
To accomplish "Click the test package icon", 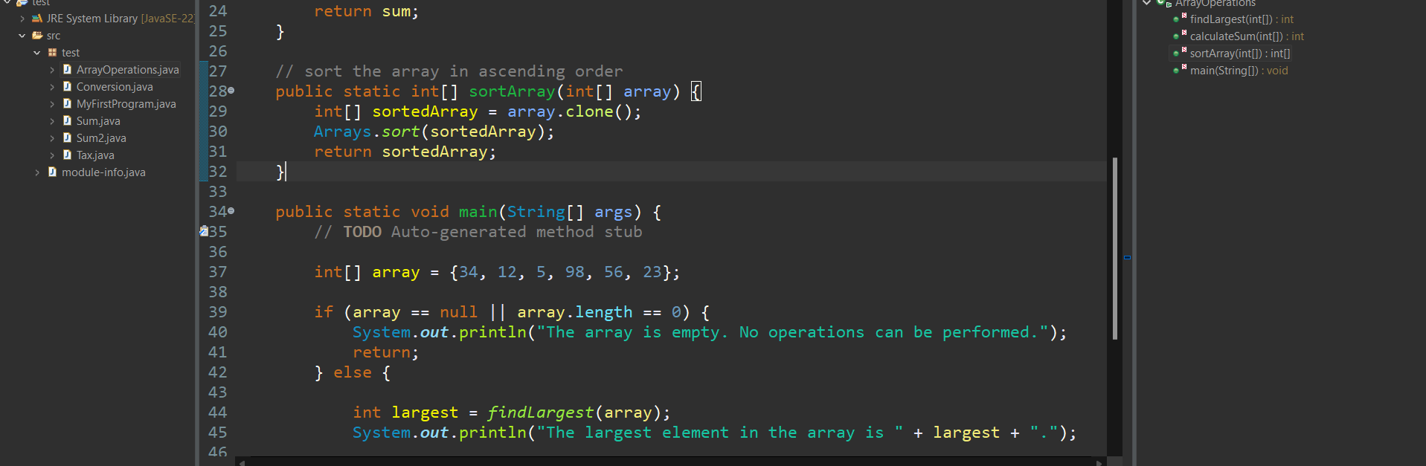I will pos(52,53).
